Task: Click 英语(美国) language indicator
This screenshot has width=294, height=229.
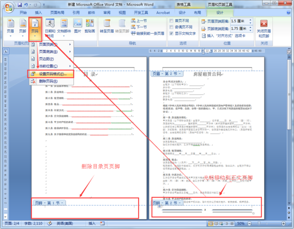Action: [65, 224]
